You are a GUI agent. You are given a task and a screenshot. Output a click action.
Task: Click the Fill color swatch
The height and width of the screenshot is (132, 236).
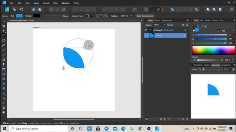19,16
